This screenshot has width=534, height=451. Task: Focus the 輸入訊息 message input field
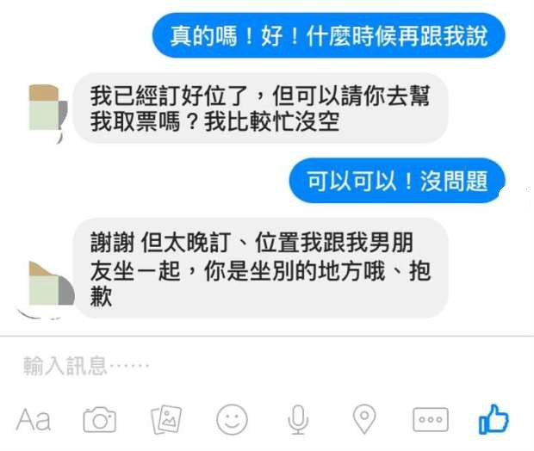click(267, 366)
